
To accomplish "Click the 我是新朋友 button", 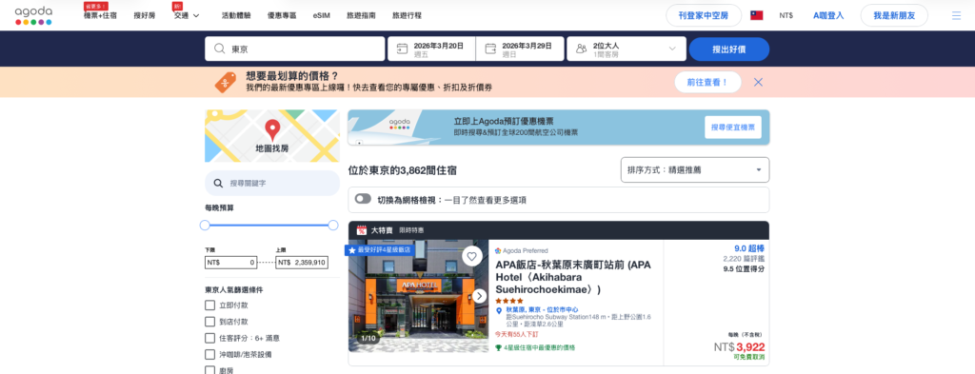I will (893, 15).
